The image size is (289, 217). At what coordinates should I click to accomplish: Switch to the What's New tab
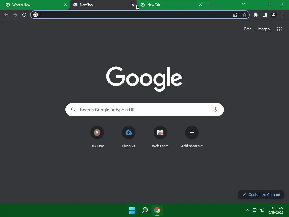coord(35,5)
